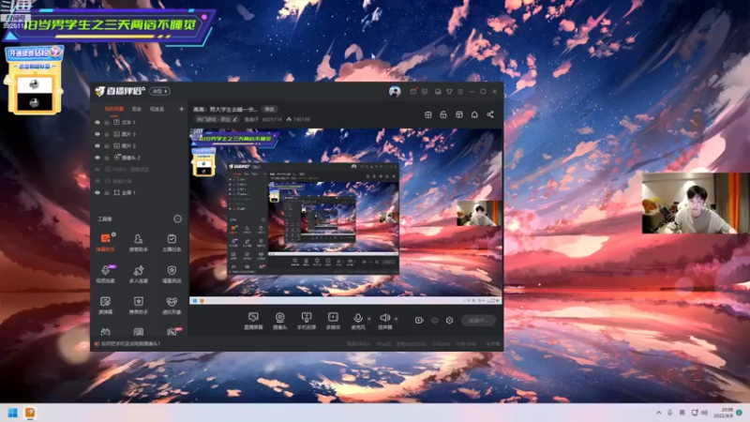Screen dimensions: 750x422
Task: Open the feedback chat icon in title bar
Action: click(x=425, y=91)
